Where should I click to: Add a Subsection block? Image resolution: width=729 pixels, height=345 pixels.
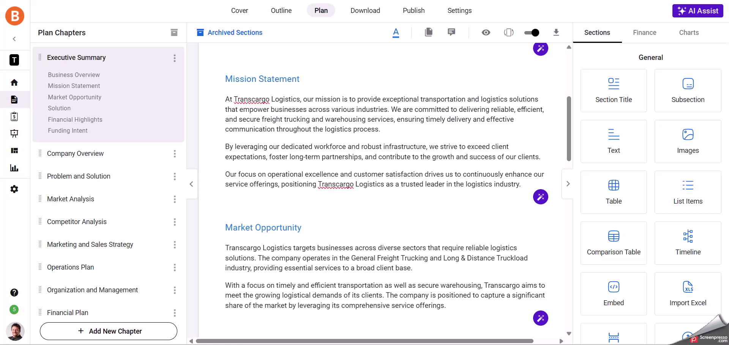pos(688,91)
